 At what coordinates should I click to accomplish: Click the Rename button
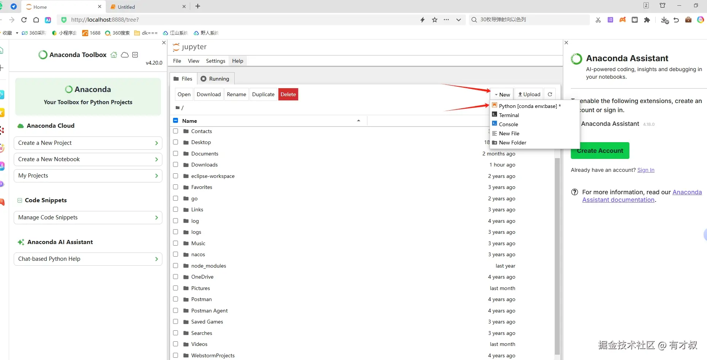[x=237, y=94]
